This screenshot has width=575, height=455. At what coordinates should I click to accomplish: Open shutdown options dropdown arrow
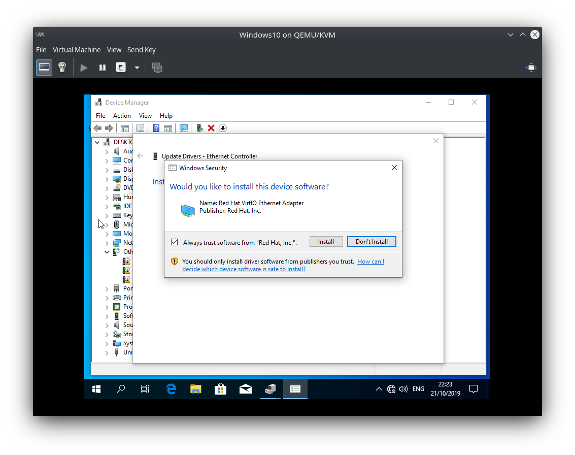pyautogui.click(x=137, y=68)
